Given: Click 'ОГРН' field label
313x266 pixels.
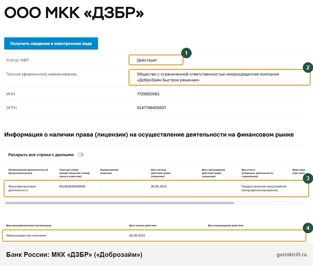Looking at the screenshot, I should (11, 108).
